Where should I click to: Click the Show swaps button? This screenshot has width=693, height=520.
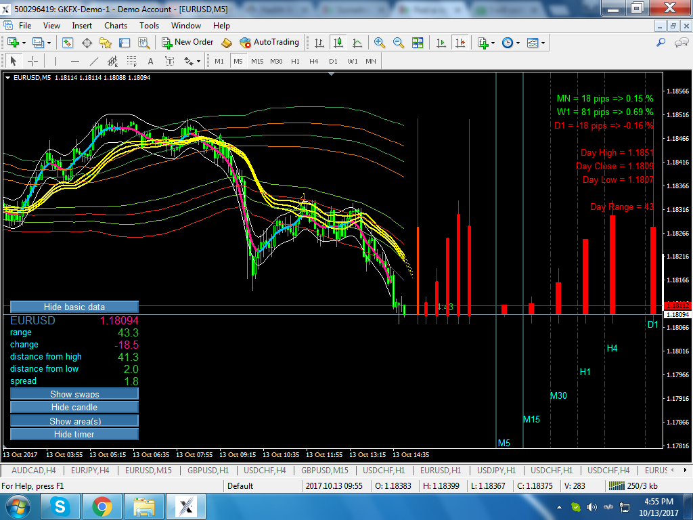(x=74, y=394)
